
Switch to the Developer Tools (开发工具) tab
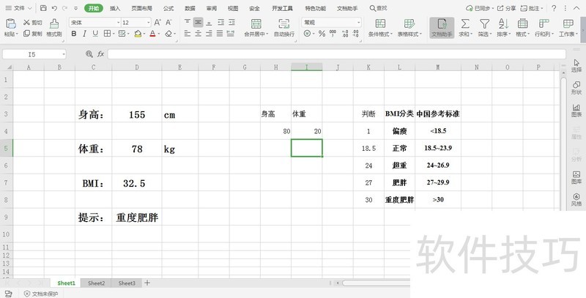(282, 8)
